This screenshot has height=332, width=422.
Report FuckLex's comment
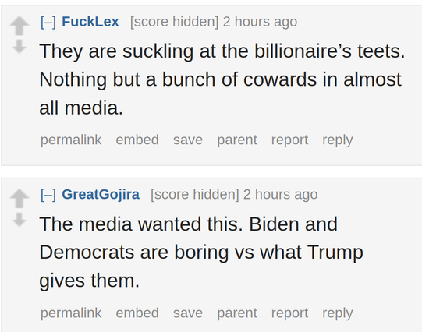coord(289,140)
